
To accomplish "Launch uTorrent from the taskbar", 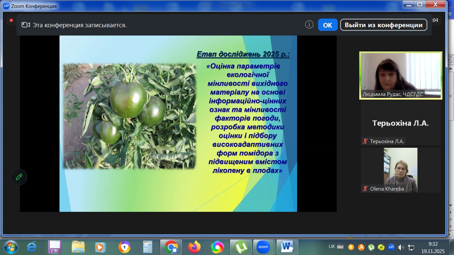I will [240, 247].
